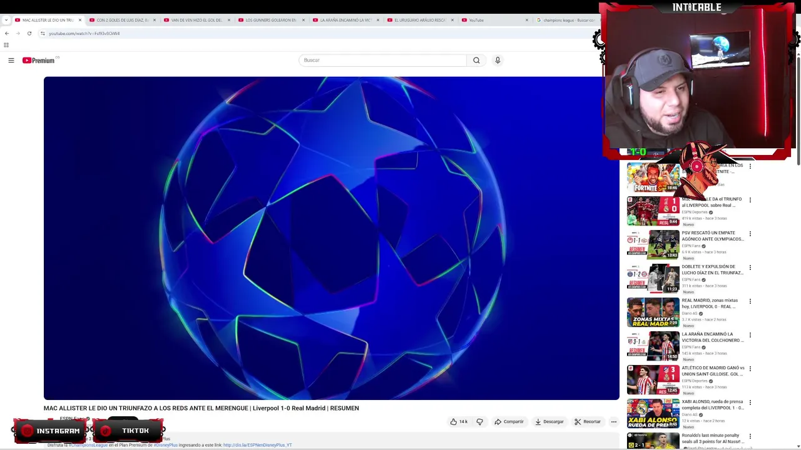Switch to EL URUGUAYO ARAUJO tab
The height and width of the screenshot is (450, 801).
coord(419,20)
